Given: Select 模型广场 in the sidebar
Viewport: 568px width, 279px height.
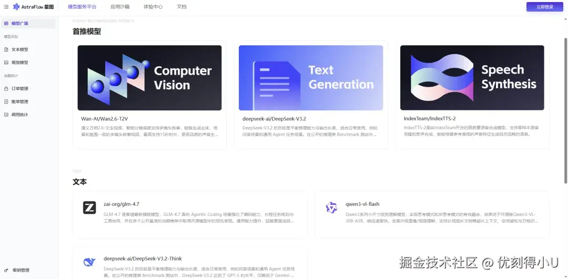Looking at the screenshot, I should 20,24.
